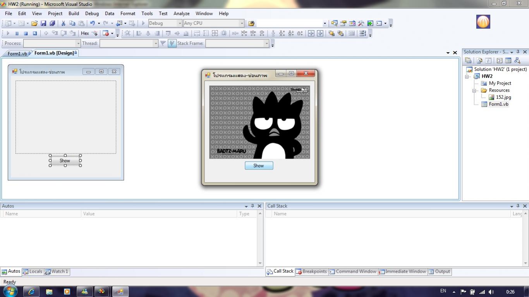The height and width of the screenshot is (297, 529).
Task: Open Properties Window toolbar icon
Action: point(343,23)
